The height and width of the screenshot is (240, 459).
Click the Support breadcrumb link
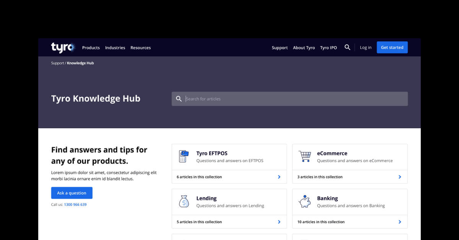pyautogui.click(x=57, y=63)
